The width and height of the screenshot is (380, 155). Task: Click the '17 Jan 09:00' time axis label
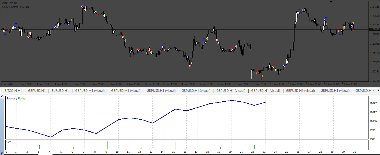[x=296, y=84]
